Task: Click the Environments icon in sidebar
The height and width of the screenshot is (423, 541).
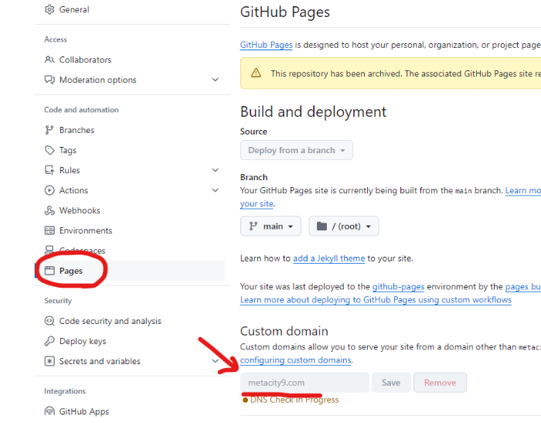Action: click(x=49, y=230)
